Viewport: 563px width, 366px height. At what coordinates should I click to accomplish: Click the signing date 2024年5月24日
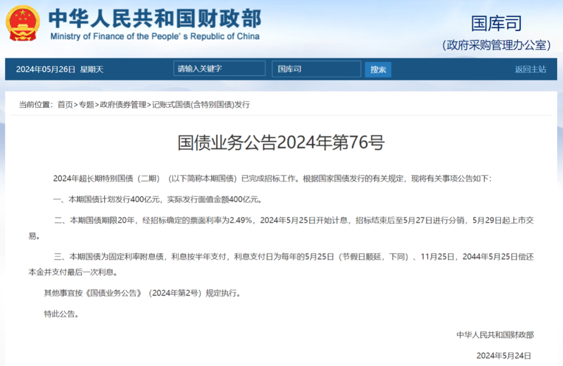pos(504,356)
